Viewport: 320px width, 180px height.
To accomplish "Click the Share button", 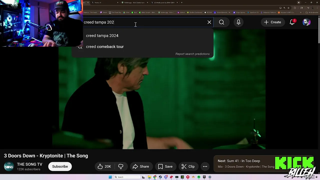I will [x=141, y=166].
